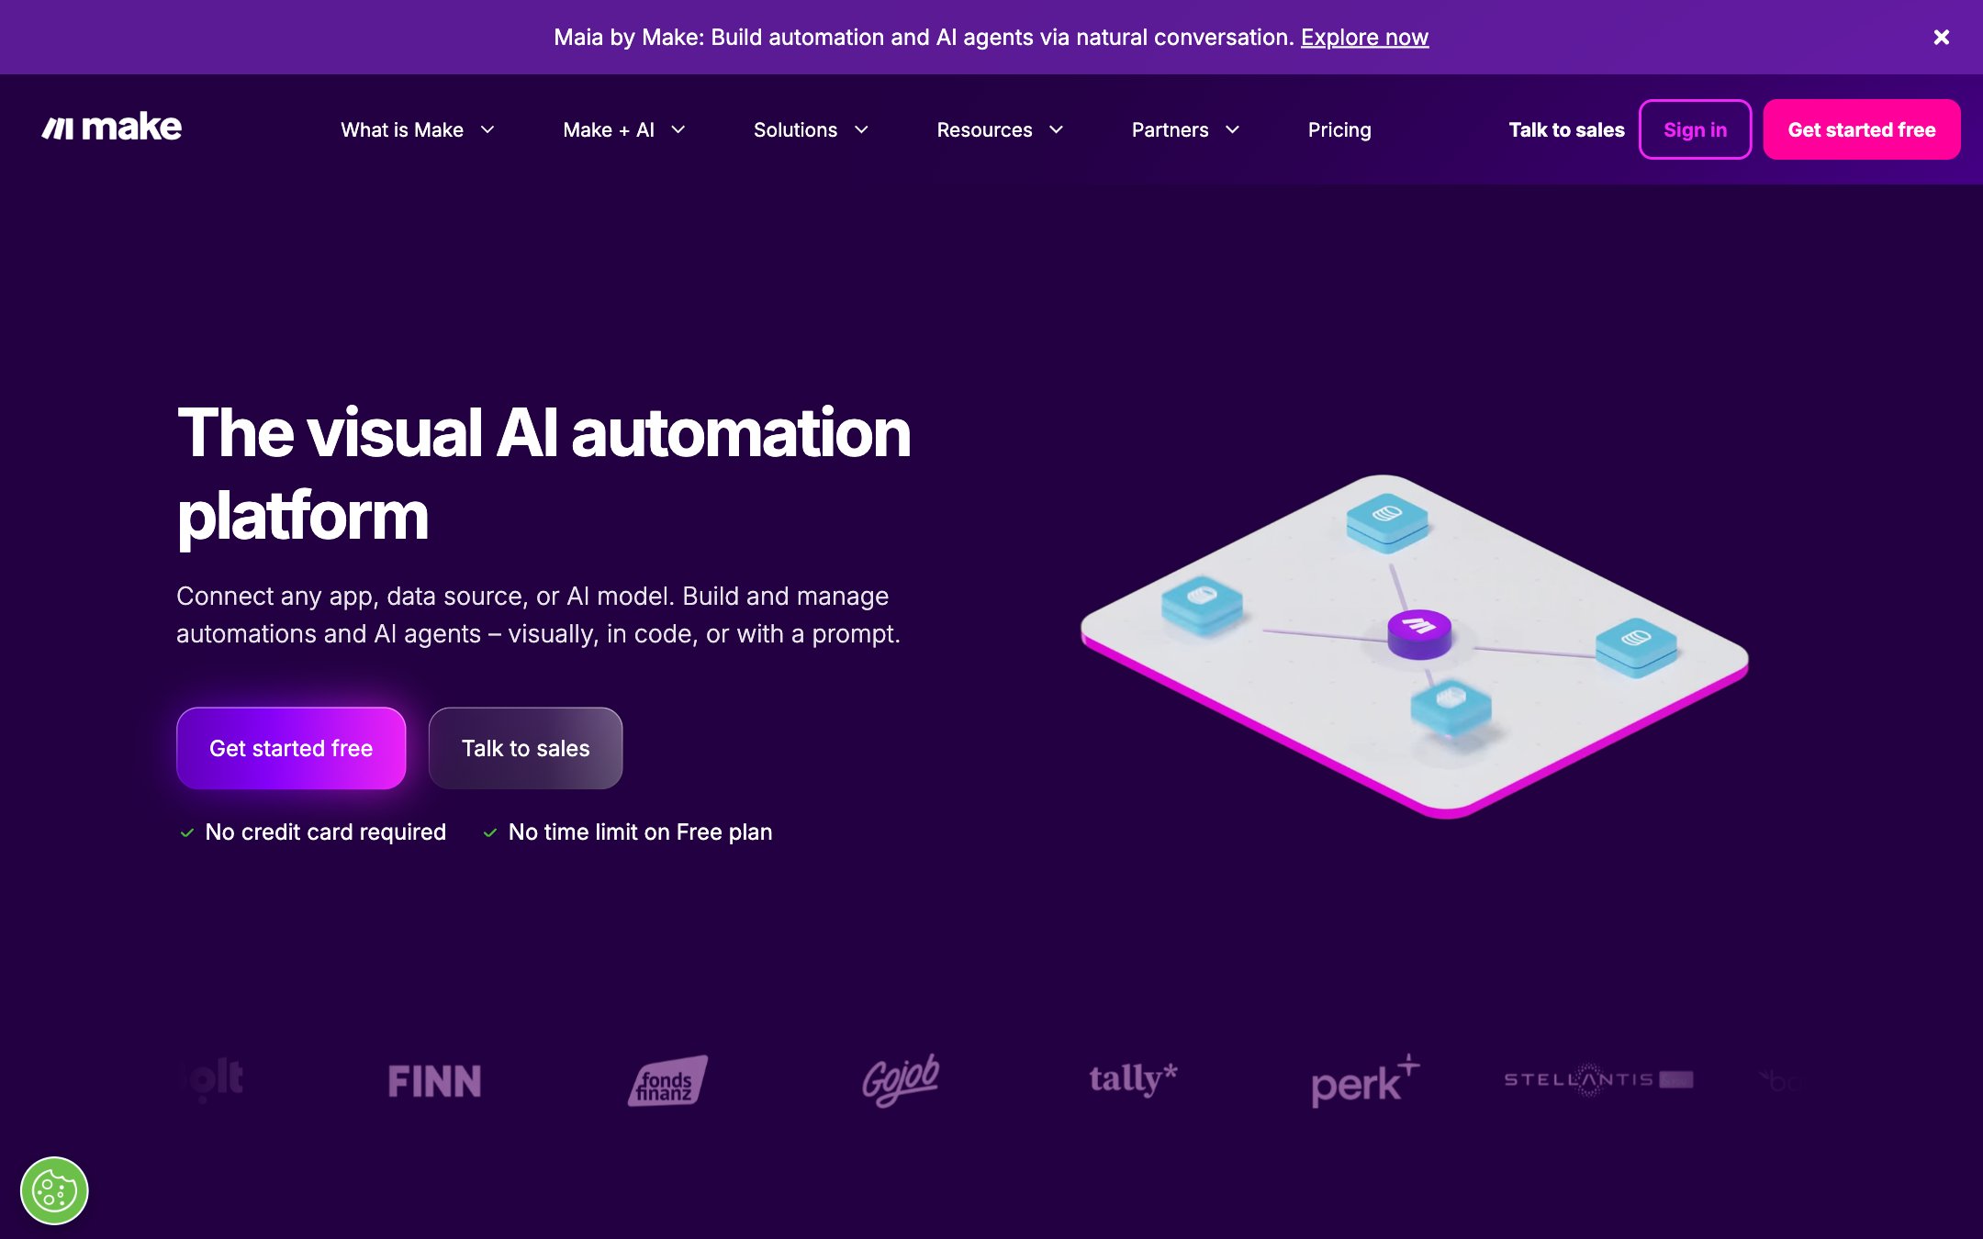Click the Sign in button
Image resolution: width=1983 pixels, height=1239 pixels.
tap(1695, 129)
